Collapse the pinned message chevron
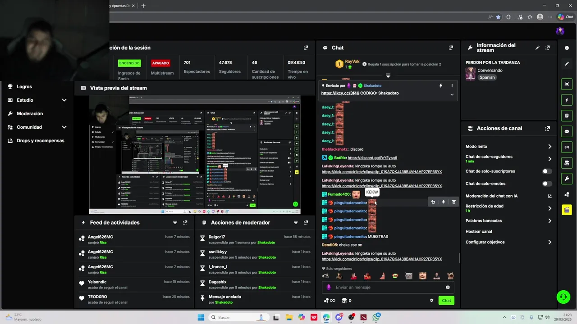Image resolution: width=577 pixels, height=324 pixels. 452,94
